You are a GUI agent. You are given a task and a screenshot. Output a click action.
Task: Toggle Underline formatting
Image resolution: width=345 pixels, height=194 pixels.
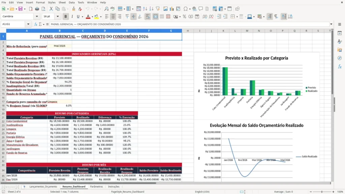(x=78, y=17)
